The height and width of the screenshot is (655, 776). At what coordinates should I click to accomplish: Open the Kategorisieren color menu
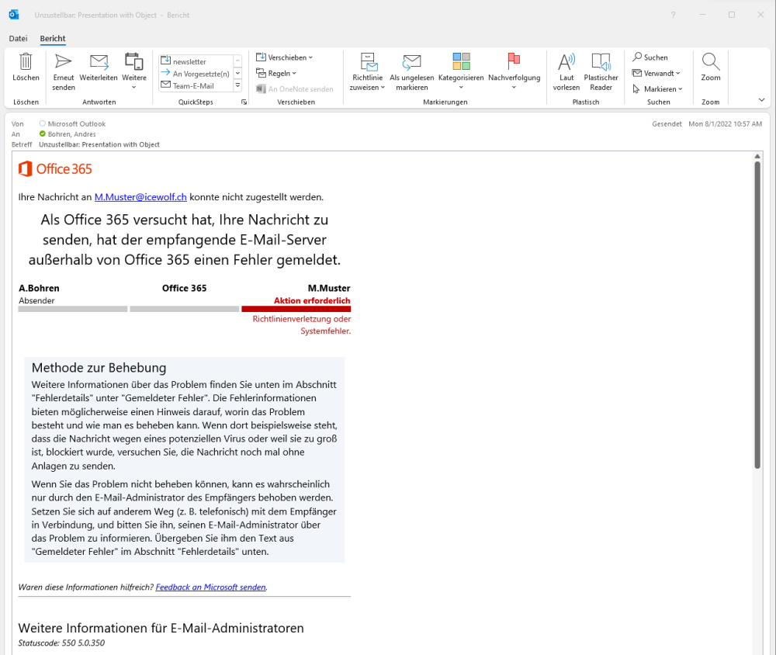click(461, 72)
